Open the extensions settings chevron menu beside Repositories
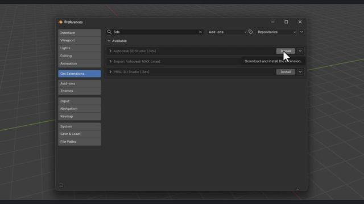 (x=301, y=32)
